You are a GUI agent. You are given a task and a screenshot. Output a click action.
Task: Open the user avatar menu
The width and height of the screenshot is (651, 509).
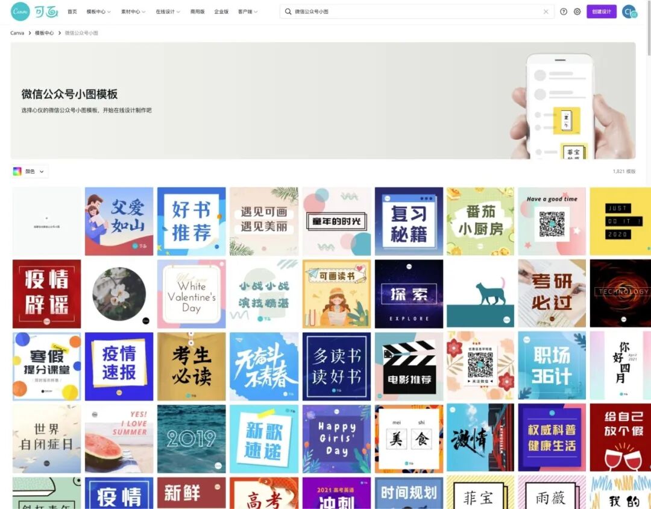coord(629,11)
